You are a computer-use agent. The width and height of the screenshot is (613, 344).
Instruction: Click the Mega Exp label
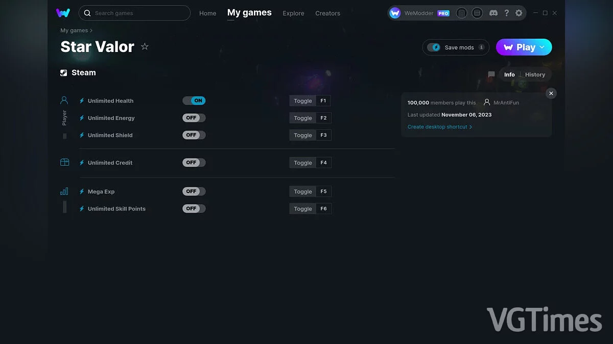click(x=101, y=192)
